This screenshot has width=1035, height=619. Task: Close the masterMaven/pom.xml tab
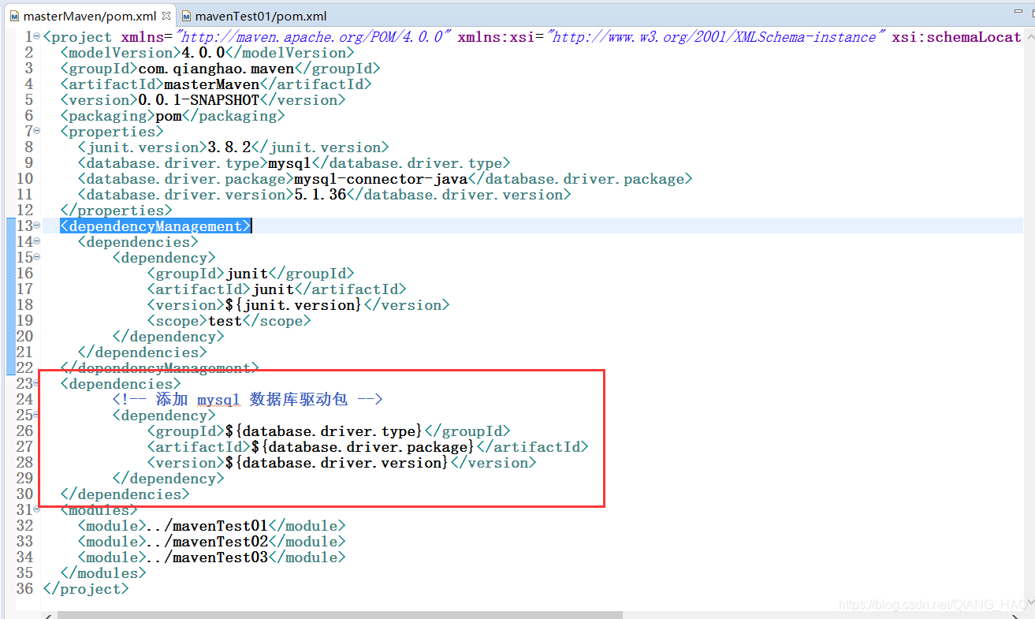tap(166, 15)
